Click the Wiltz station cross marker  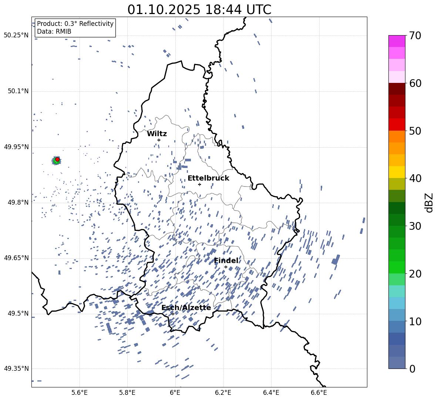(159, 140)
